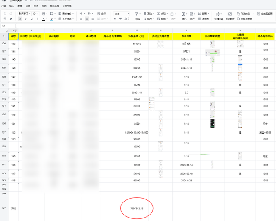Click the formula bar input

tap(146, 26)
